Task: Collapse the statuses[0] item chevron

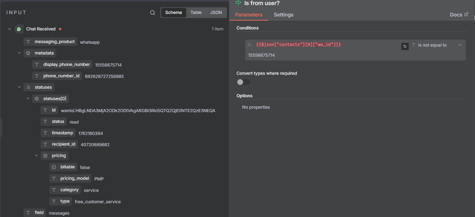Action: (28, 99)
